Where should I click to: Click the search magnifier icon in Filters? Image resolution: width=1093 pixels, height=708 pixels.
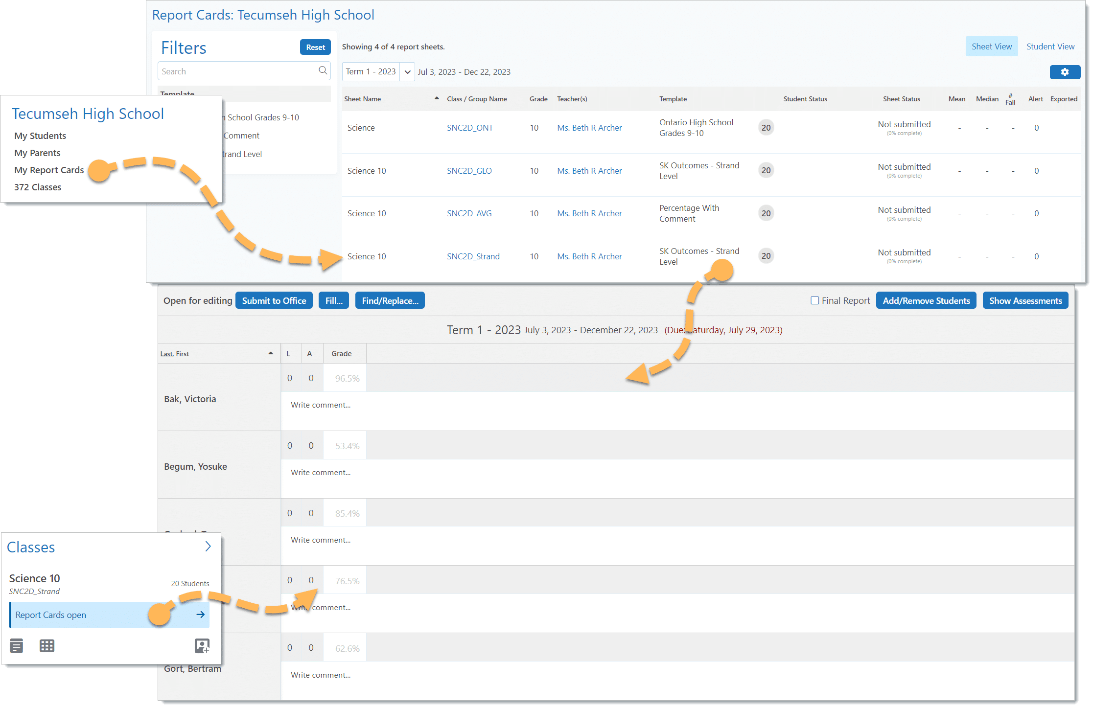[323, 70]
